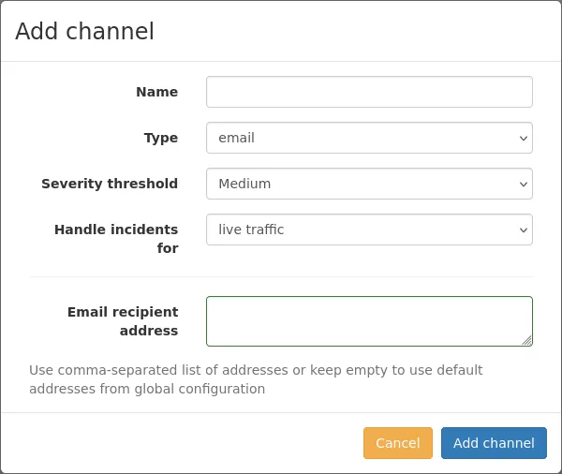Click the Handle incidents for label
562x474 pixels.
click(116, 239)
